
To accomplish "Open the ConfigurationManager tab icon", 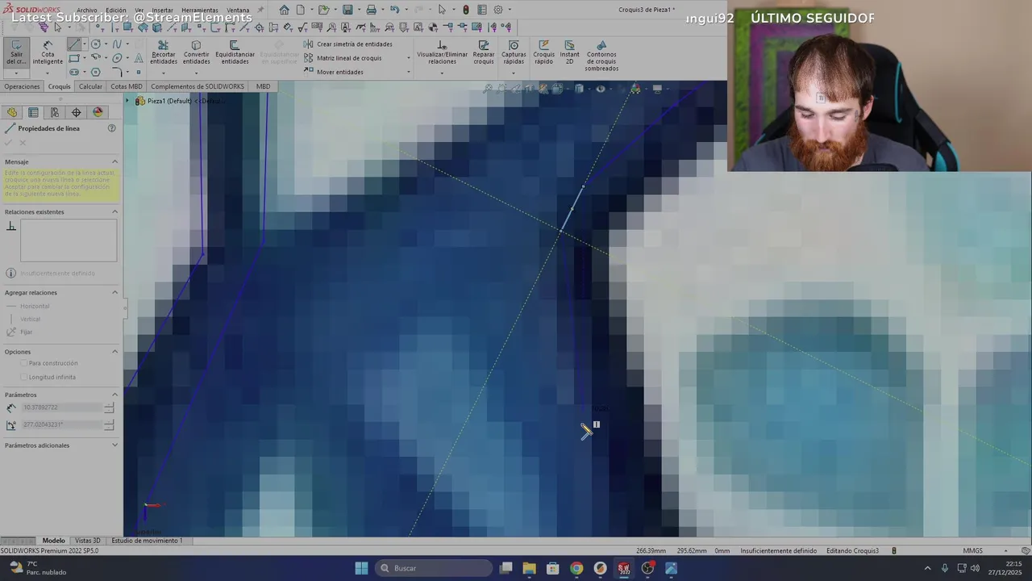I will point(55,112).
